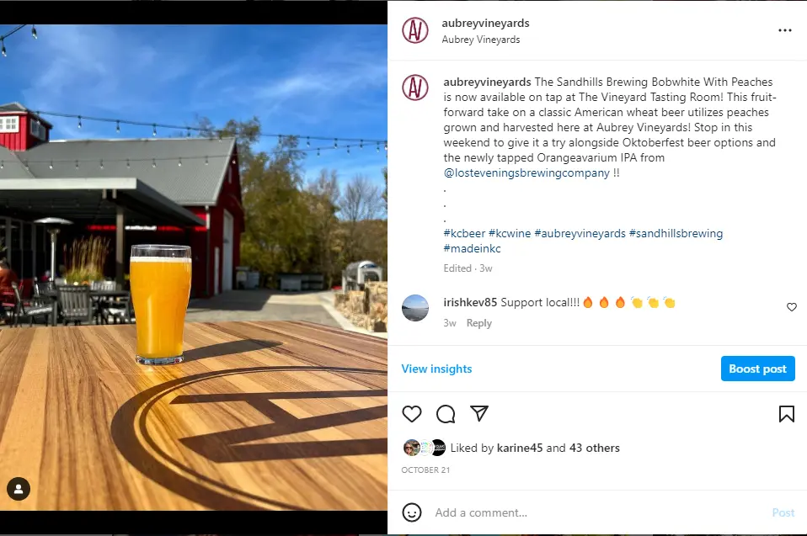Save post with the bookmark icon
Screen dimensions: 807x536
point(787,414)
